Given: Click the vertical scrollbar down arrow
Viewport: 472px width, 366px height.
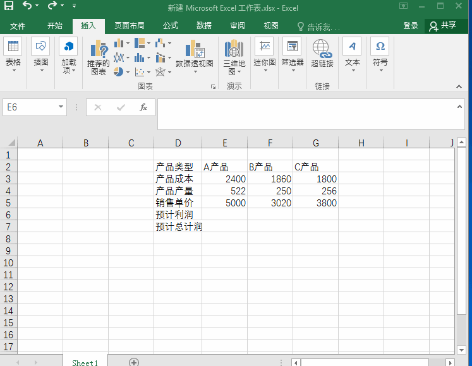Looking at the screenshot, I should click(461, 350).
